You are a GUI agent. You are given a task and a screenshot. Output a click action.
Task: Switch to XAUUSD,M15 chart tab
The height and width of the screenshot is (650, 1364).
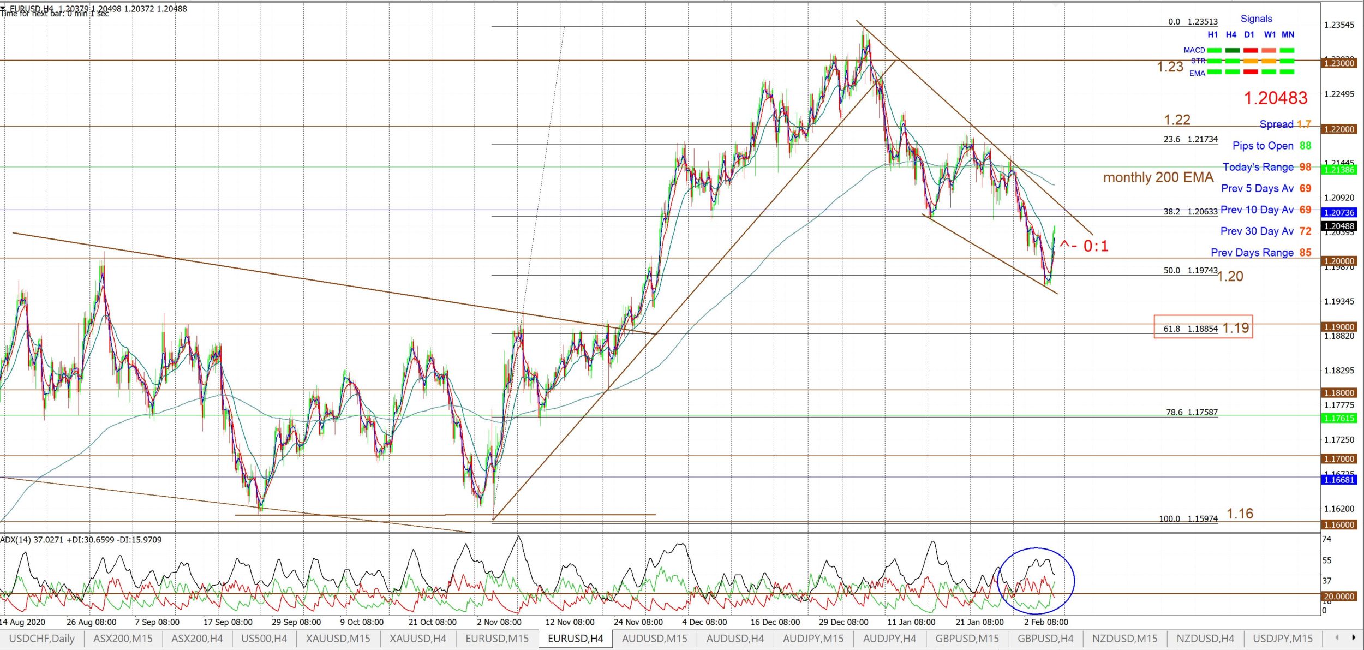(x=338, y=638)
